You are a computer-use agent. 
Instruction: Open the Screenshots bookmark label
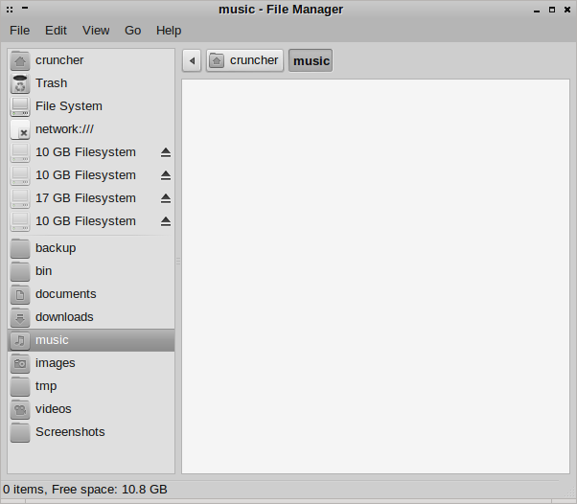point(70,432)
